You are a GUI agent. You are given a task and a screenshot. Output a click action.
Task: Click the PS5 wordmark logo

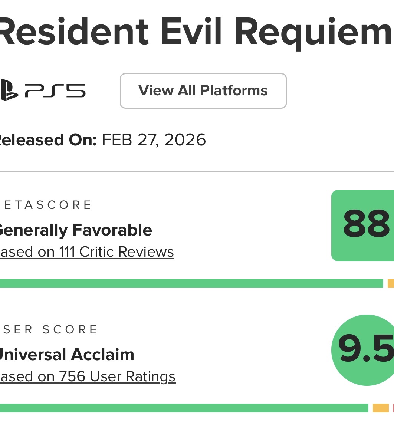pyautogui.click(x=55, y=91)
